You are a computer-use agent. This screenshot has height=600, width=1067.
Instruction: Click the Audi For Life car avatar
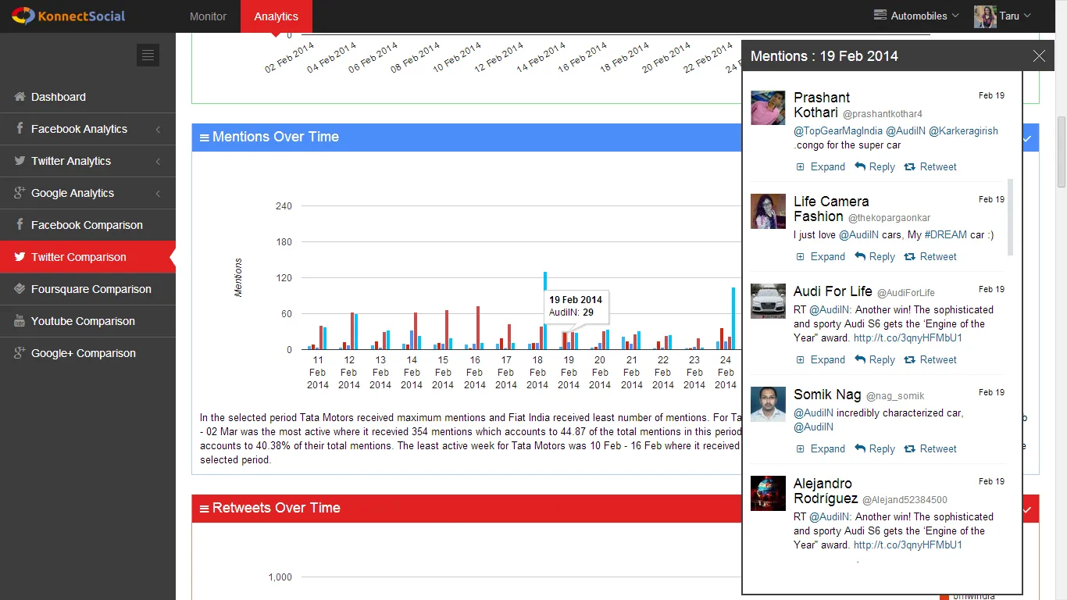768,301
